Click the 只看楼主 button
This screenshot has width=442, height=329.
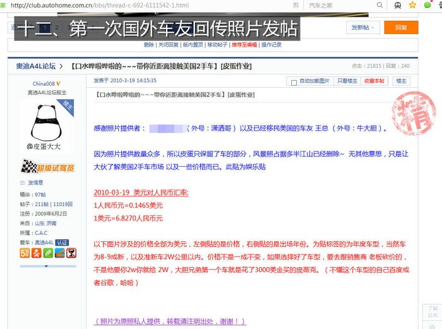347,81
